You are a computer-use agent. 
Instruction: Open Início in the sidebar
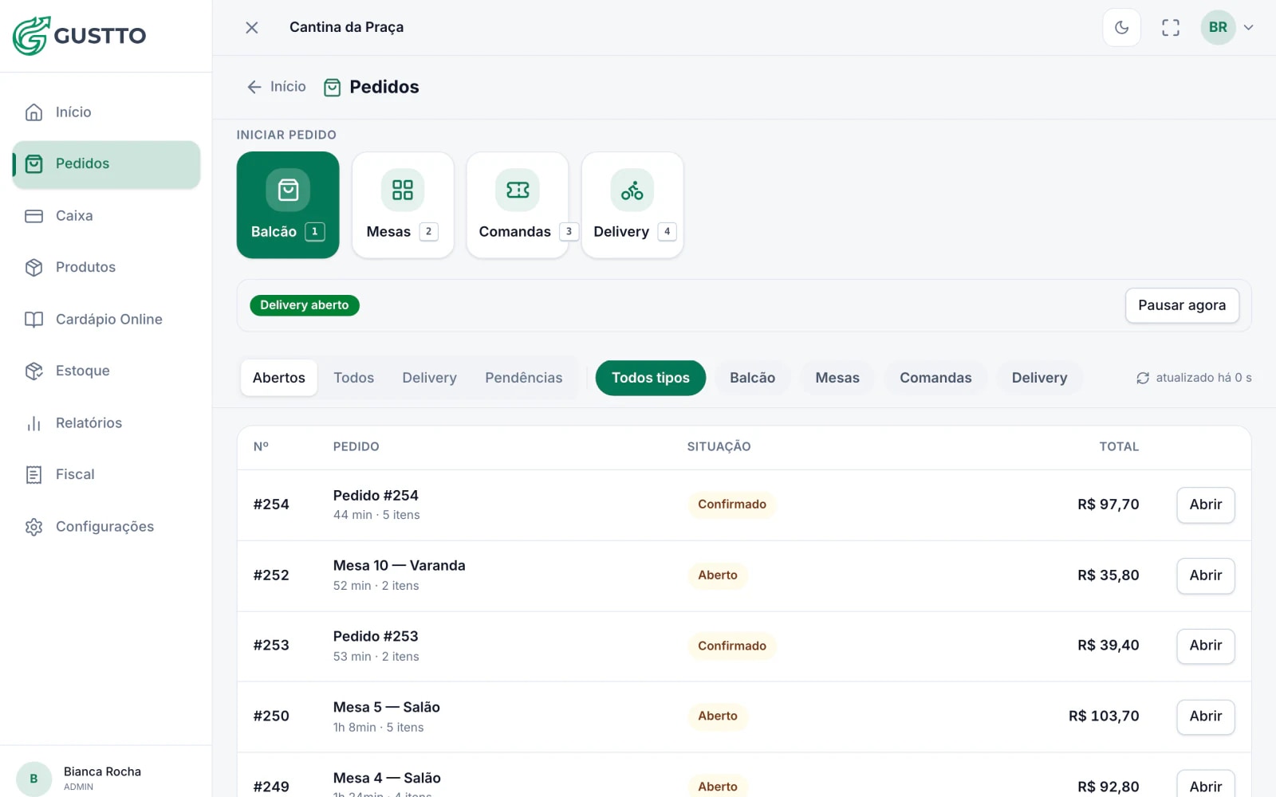(106, 112)
